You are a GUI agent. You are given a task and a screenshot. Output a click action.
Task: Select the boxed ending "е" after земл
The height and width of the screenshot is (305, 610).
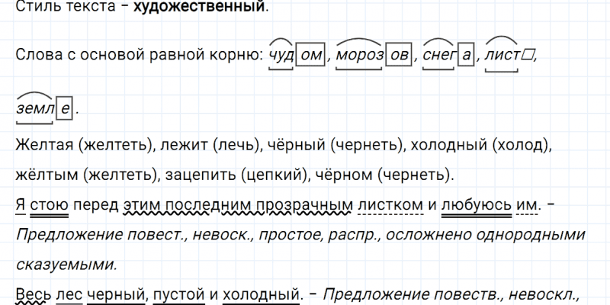66,110
